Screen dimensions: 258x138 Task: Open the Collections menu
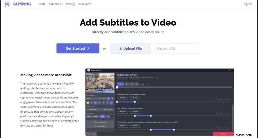tap(56, 4)
